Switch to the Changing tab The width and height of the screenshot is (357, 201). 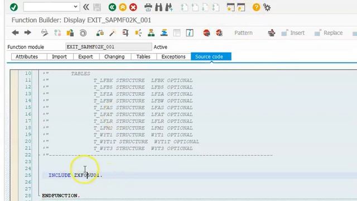(114, 56)
